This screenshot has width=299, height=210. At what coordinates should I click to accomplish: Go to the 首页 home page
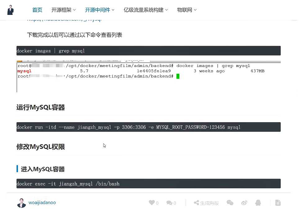(x=37, y=10)
